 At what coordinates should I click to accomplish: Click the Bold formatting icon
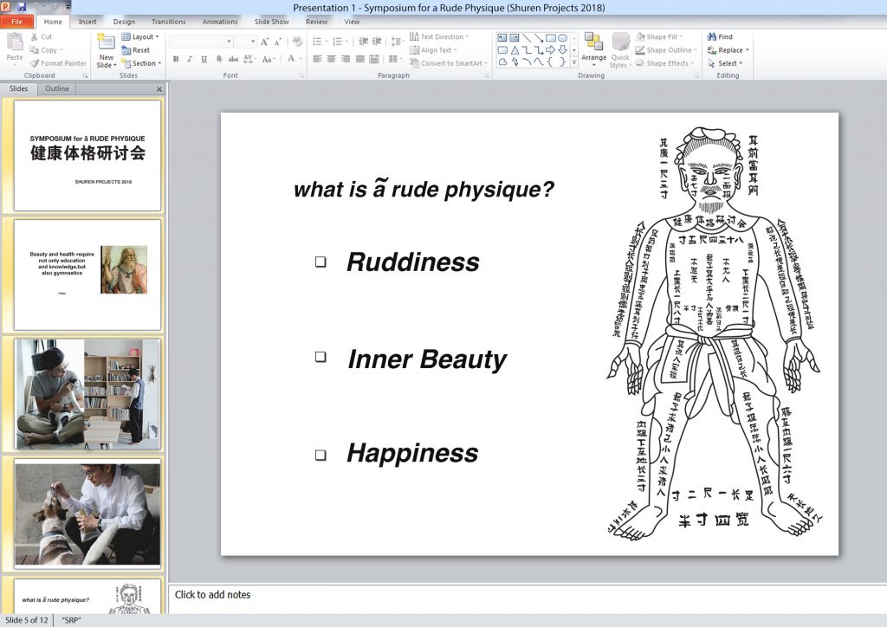pos(176,59)
